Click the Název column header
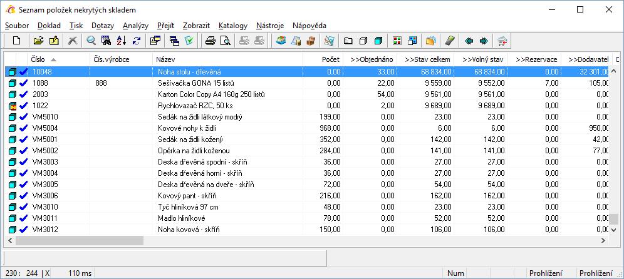The width and height of the screenshot is (624, 279). 228,59
